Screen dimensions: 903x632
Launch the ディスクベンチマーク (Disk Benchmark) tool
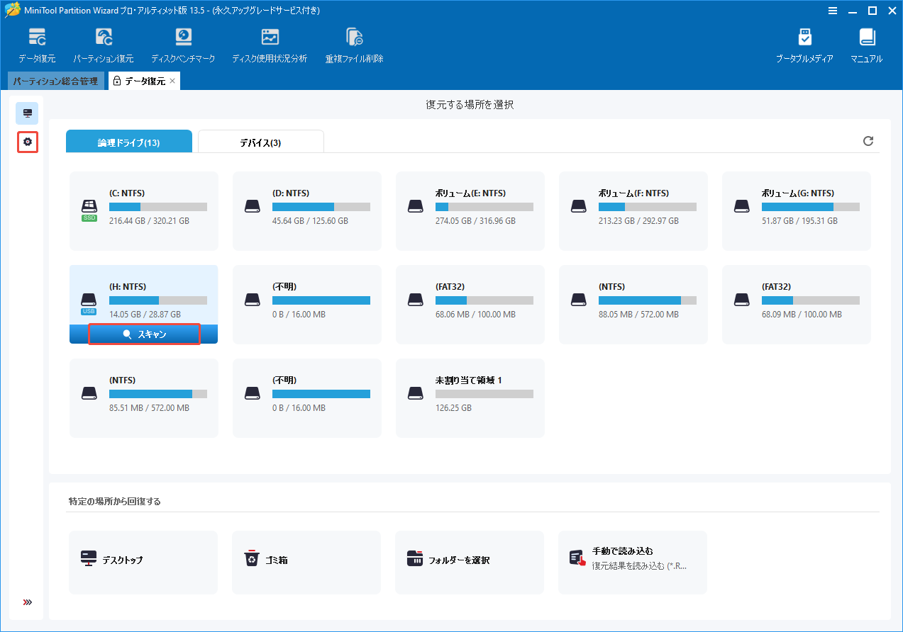(x=184, y=44)
